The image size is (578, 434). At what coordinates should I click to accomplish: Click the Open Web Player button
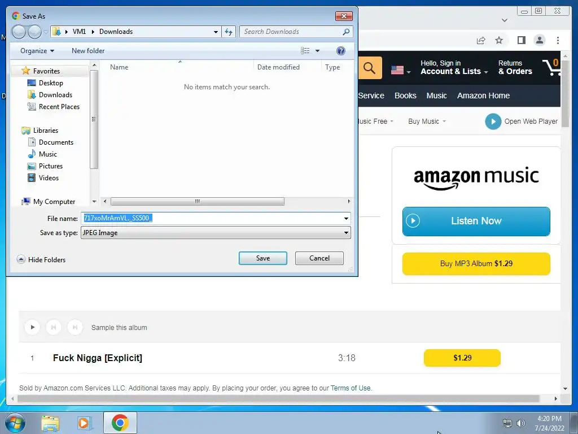(x=521, y=121)
